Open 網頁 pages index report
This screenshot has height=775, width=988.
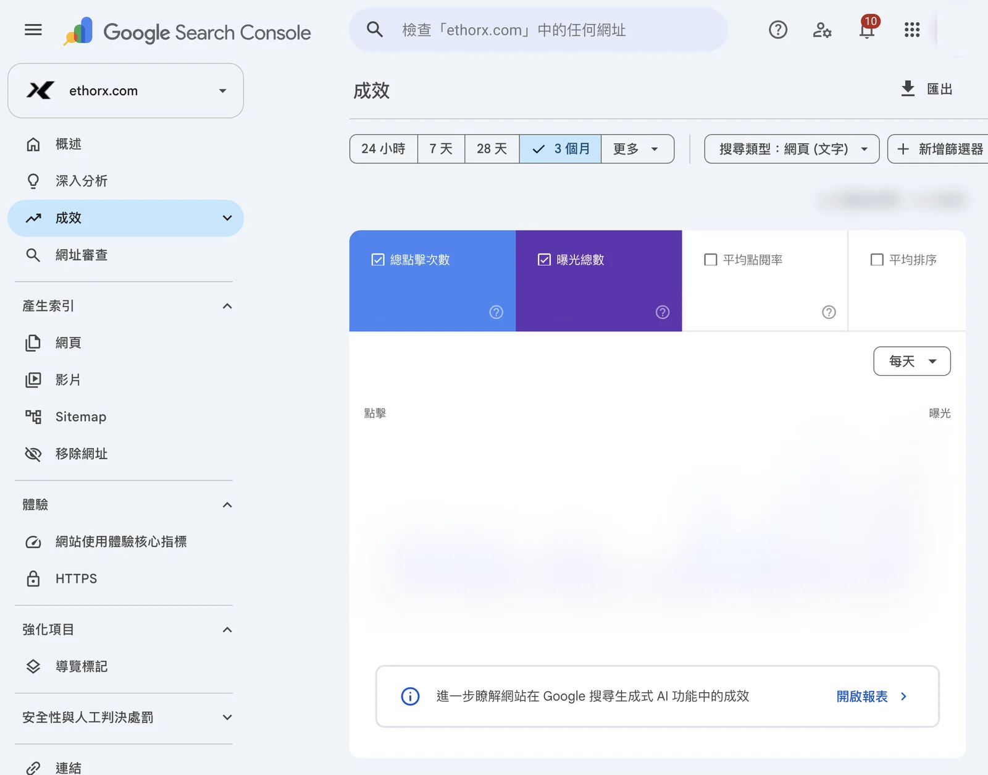(125, 343)
